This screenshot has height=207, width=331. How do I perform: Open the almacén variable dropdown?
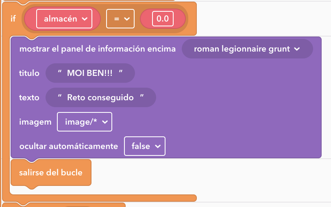tap(64, 19)
